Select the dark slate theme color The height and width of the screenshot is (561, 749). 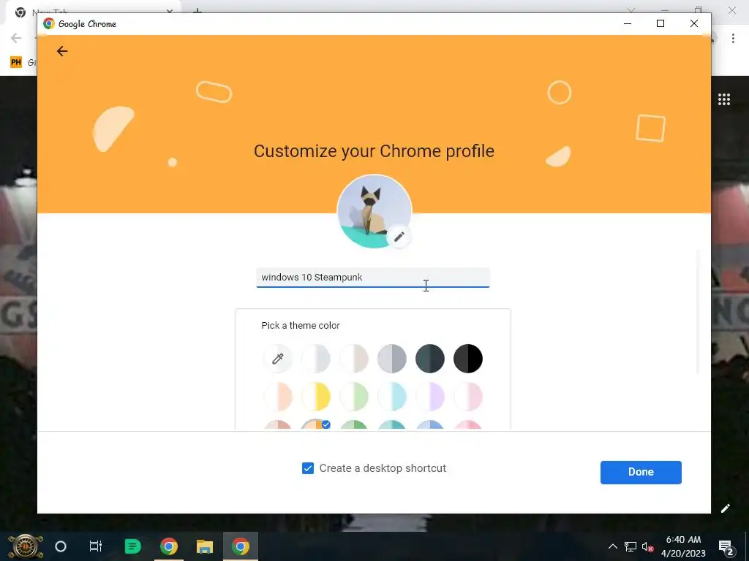(430, 358)
